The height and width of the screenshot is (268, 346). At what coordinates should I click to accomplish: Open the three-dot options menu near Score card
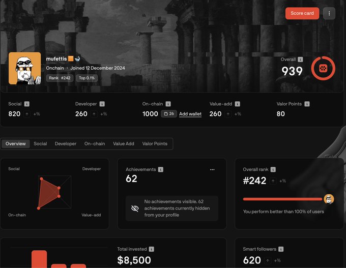[x=329, y=13]
